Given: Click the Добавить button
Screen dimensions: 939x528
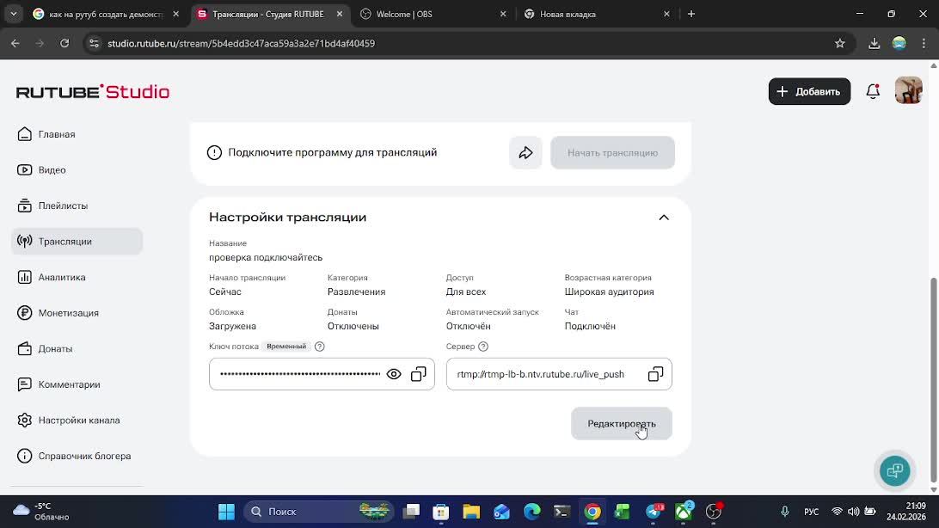Looking at the screenshot, I should [809, 92].
